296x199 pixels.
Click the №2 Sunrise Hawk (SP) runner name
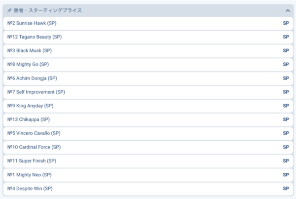[35, 23]
